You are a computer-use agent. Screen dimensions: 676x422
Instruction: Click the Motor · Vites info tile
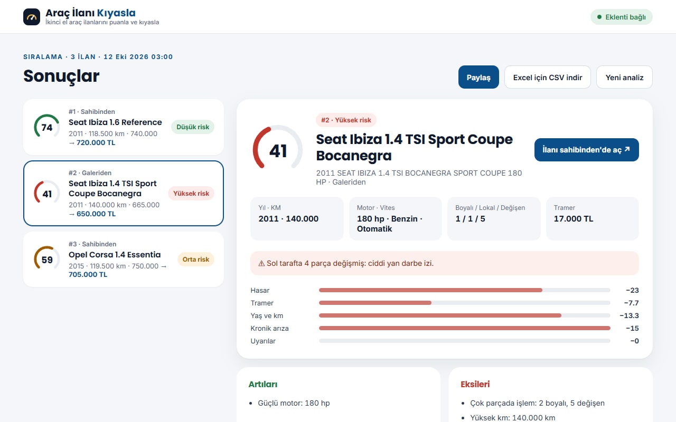tap(396, 219)
